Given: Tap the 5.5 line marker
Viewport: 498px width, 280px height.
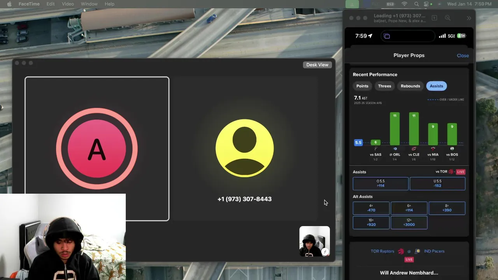Looking at the screenshot, I should click(358, 142).
